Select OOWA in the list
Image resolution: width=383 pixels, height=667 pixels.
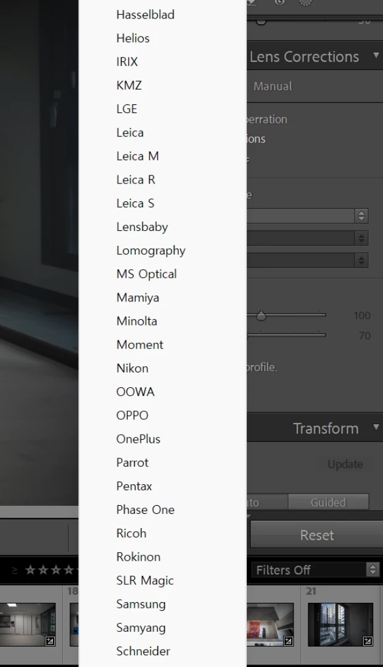136,392
